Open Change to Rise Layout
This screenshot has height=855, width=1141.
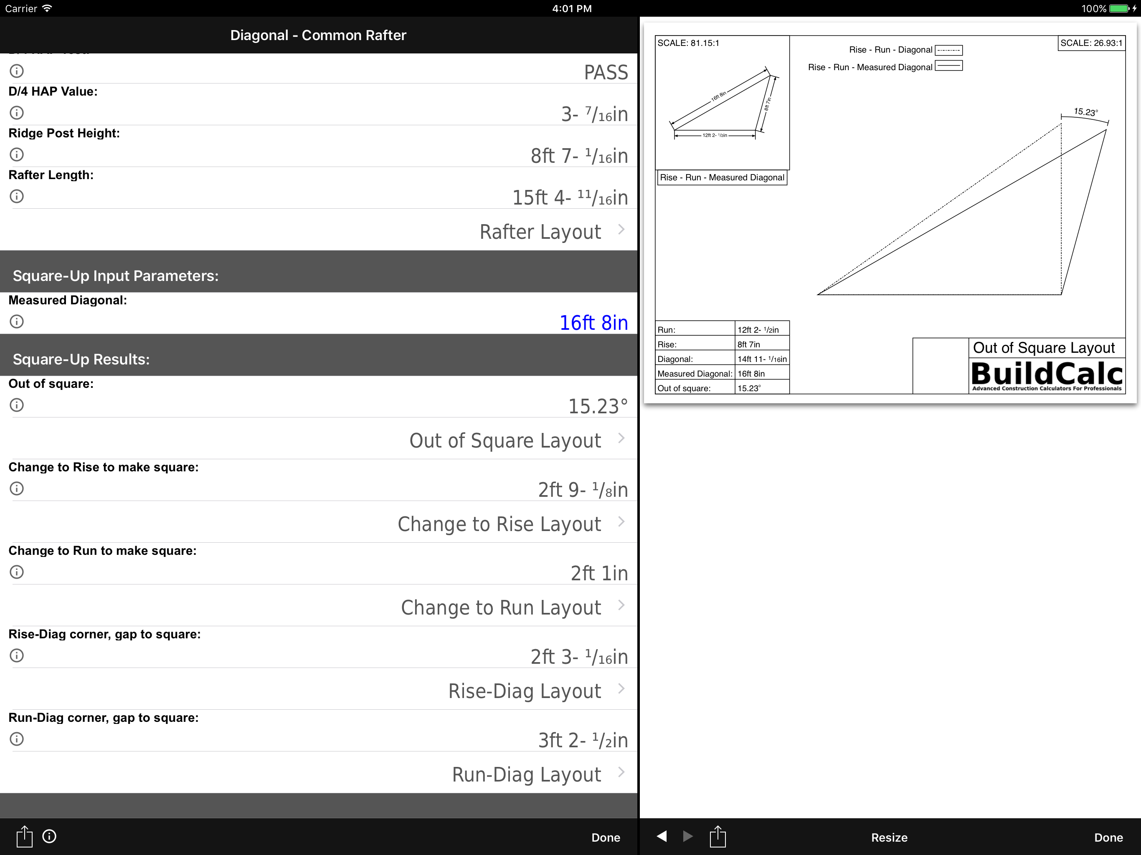coord(499,524)
